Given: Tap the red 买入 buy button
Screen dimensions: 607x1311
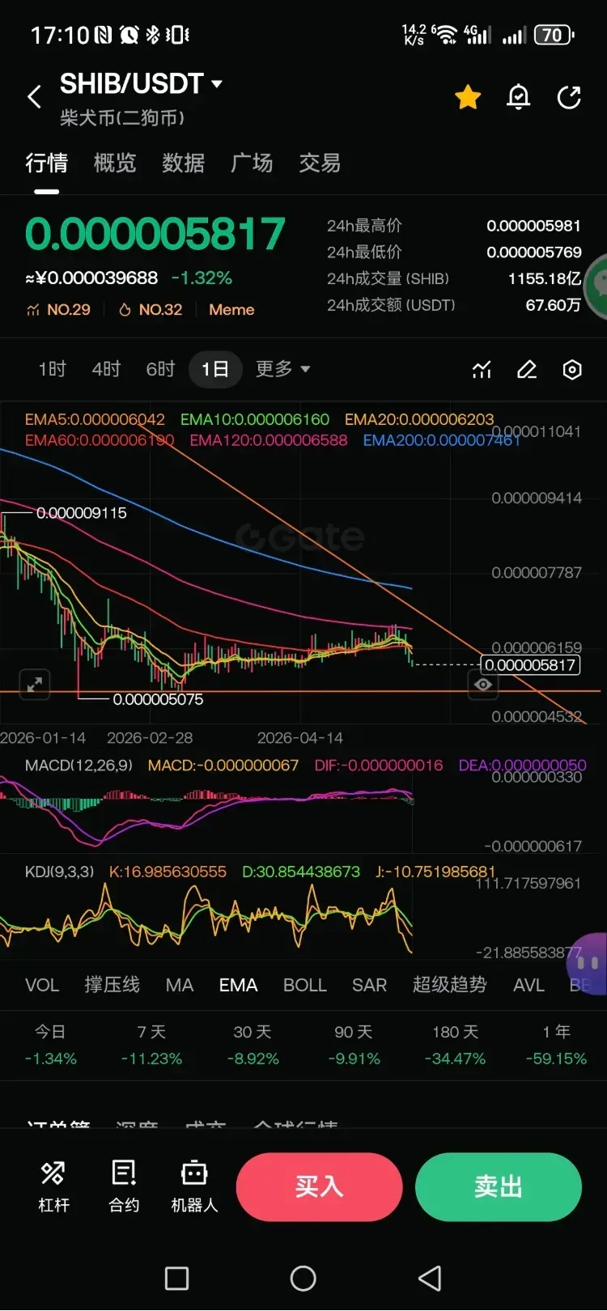Looking at the screenshot, I should coord(320,1187).
